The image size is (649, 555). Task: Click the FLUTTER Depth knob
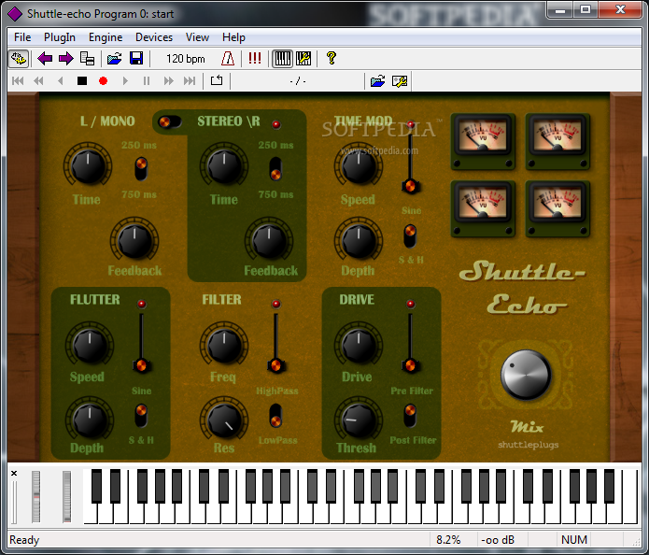pos(90,420)
